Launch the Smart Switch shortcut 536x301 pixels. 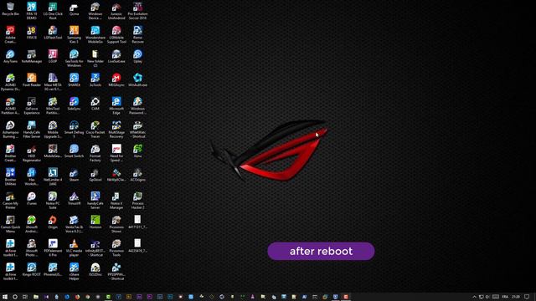[x=74, y=151]
